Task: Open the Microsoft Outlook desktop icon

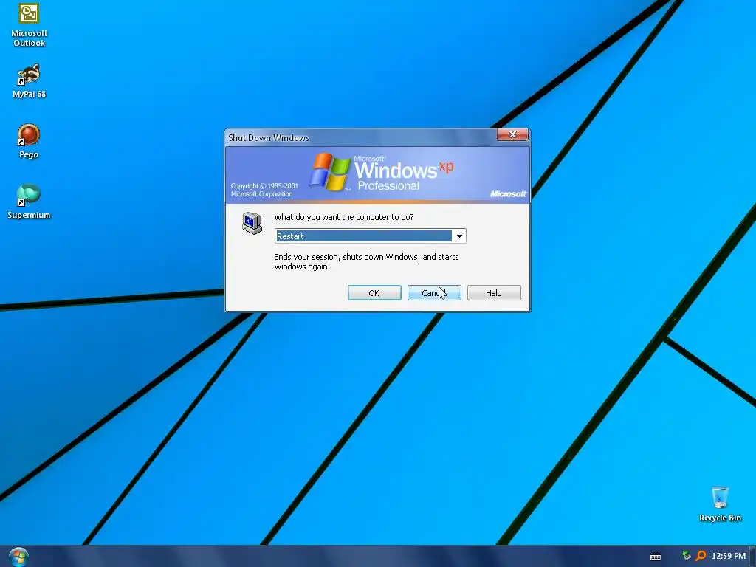Action: (x=29, y=25)
